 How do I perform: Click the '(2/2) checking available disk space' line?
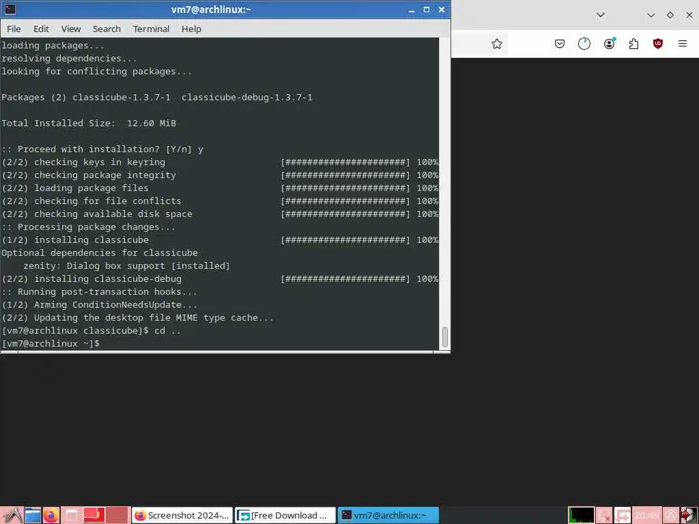[x=97, y=214]
